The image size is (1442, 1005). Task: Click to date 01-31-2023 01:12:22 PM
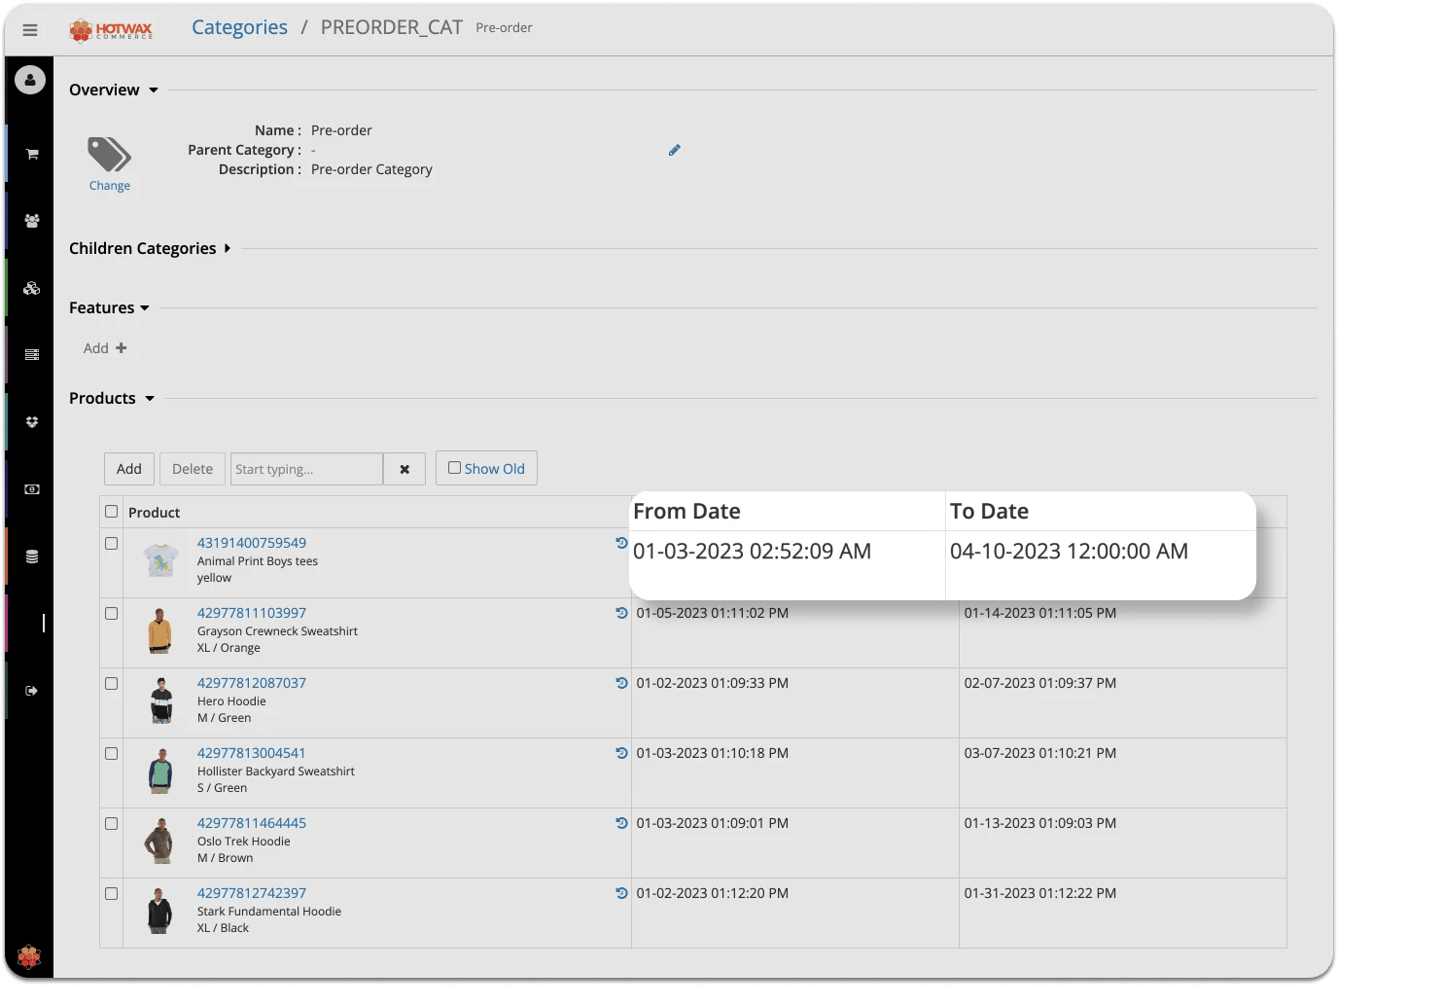click(1040, 893)
